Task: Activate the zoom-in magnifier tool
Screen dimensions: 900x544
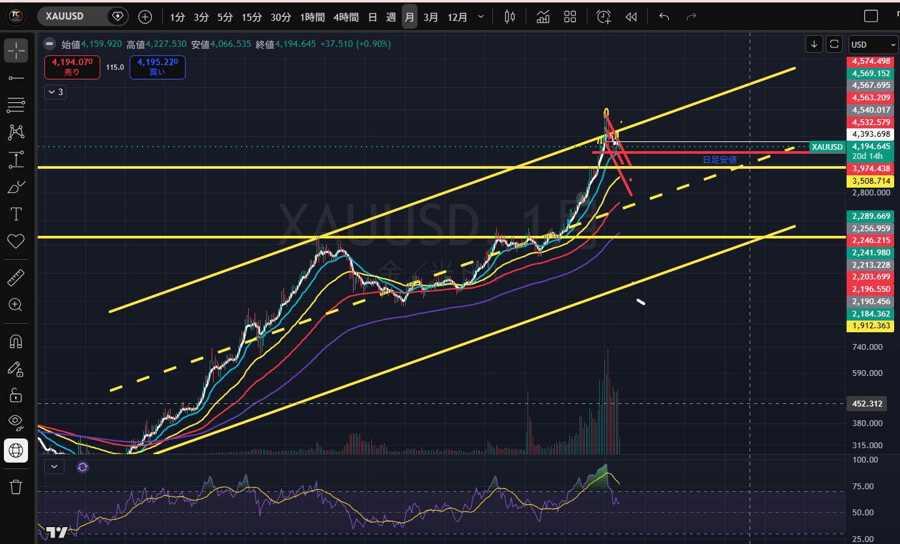Action: tap(16, 305)
